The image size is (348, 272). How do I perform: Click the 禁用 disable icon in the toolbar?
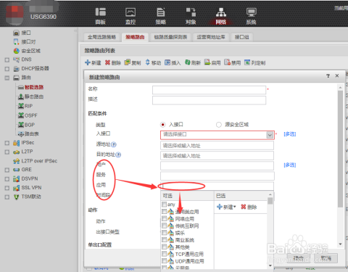[227, 62]
